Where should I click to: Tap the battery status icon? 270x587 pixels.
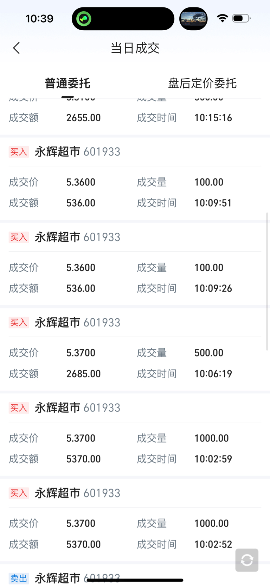[241, 18]
